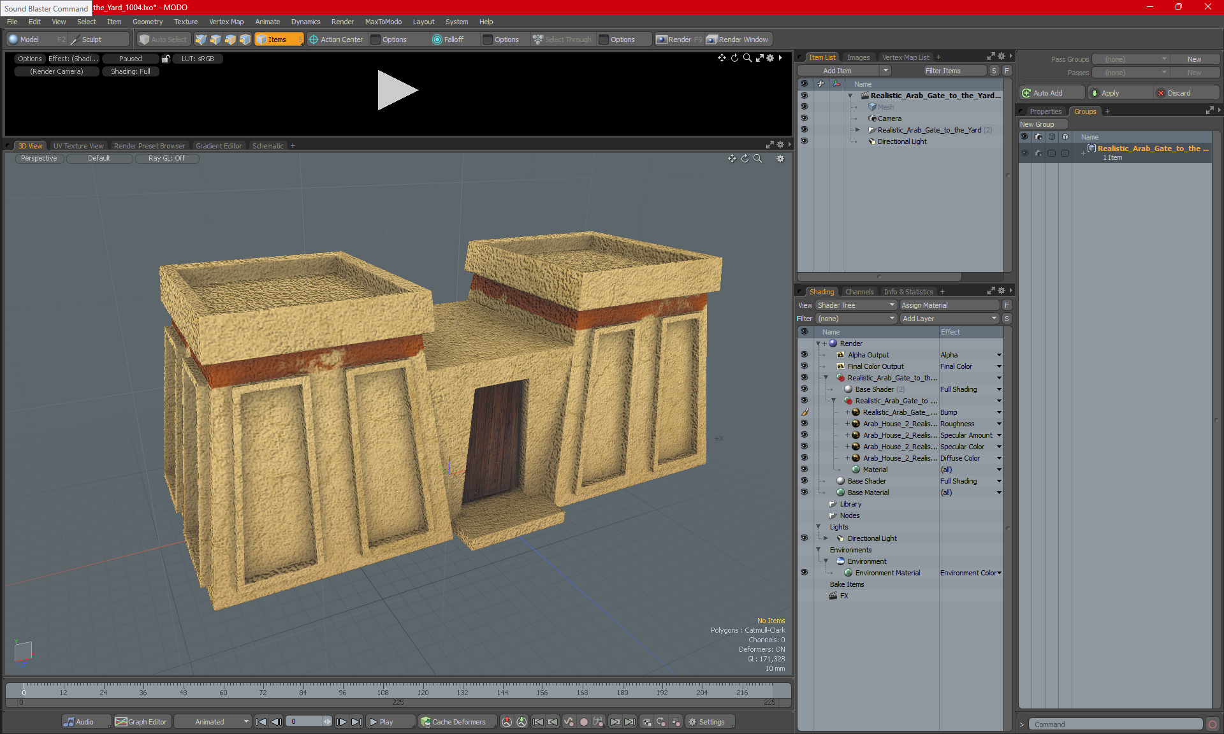Viewport: 1224px width, 734px height.
Task: Click Apply button
Action: [1121, 93]
